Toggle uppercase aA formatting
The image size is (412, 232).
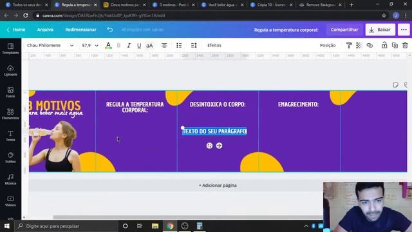(x=149, y=46)
